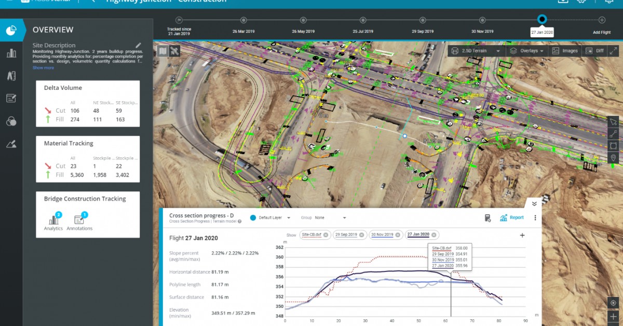Remove the 30 Nov 2019 chip
This screenshot has width=623, height=326.
(398, 235)
